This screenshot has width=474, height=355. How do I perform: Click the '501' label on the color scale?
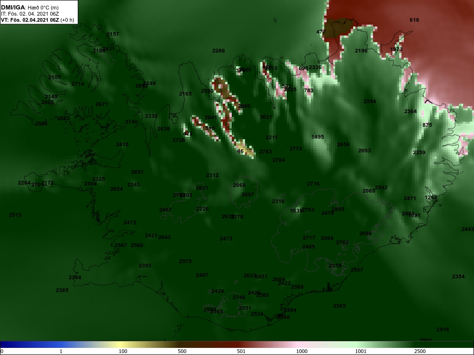[x=241, y=351]
